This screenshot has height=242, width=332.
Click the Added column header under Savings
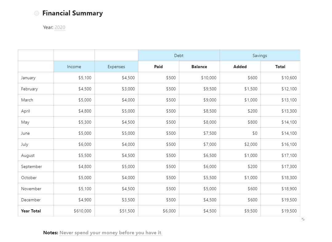coord(240,67)
